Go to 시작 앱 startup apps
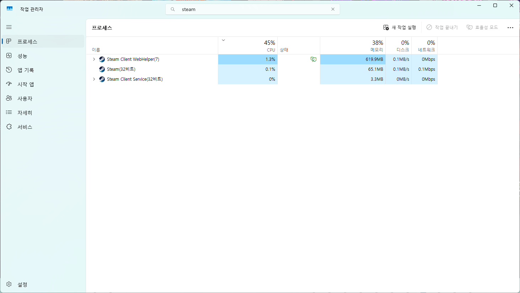520x293 pixels. (43, 84)
